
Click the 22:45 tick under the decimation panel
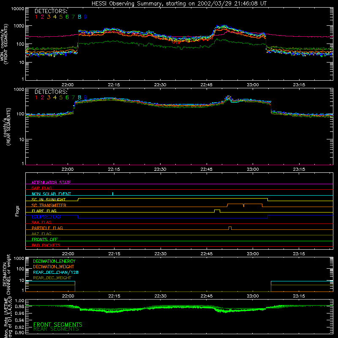pyautogui.click(x=207, y=296)
